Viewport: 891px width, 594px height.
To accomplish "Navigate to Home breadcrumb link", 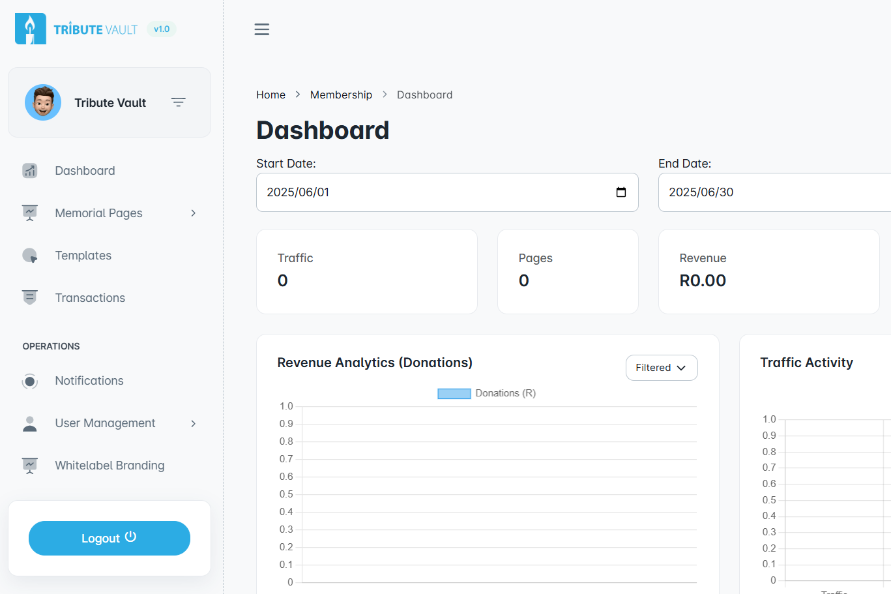I will click(x=270, y=95).
